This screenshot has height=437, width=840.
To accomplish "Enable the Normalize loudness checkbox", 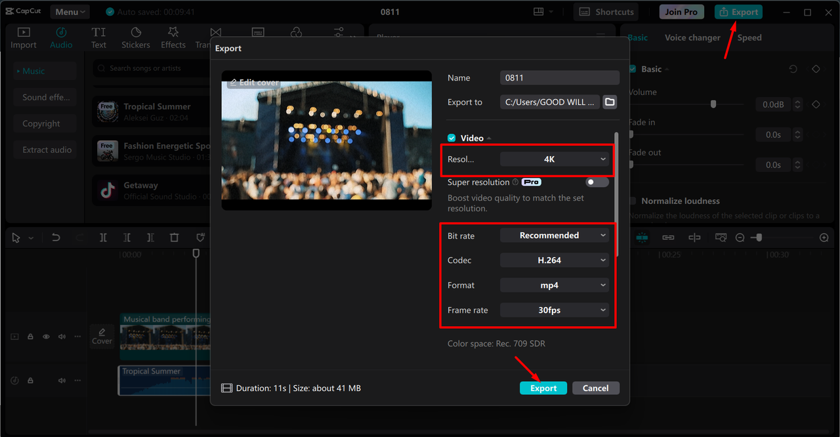I will coord(633,201).
